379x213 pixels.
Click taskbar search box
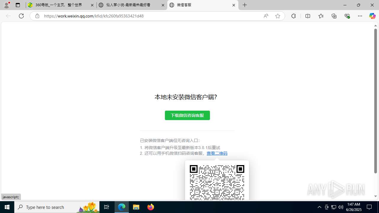(x=57, y=207)
